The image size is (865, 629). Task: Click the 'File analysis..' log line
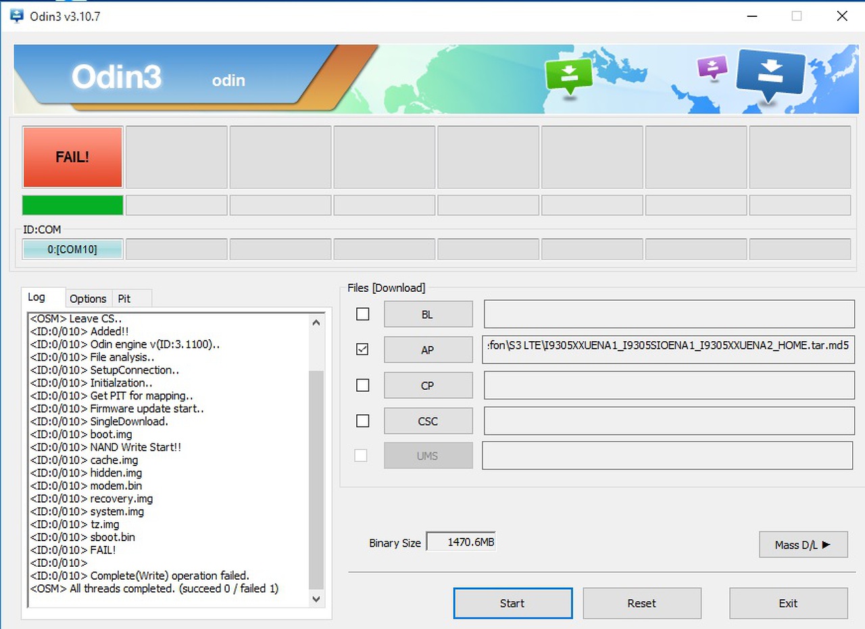(x=93, y=357)
